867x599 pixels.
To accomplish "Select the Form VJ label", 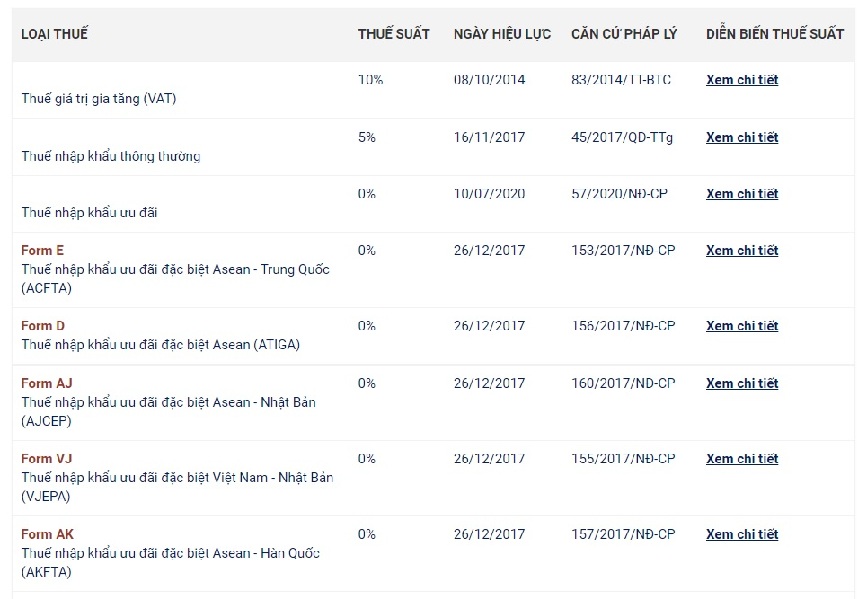I will point(45,459).
